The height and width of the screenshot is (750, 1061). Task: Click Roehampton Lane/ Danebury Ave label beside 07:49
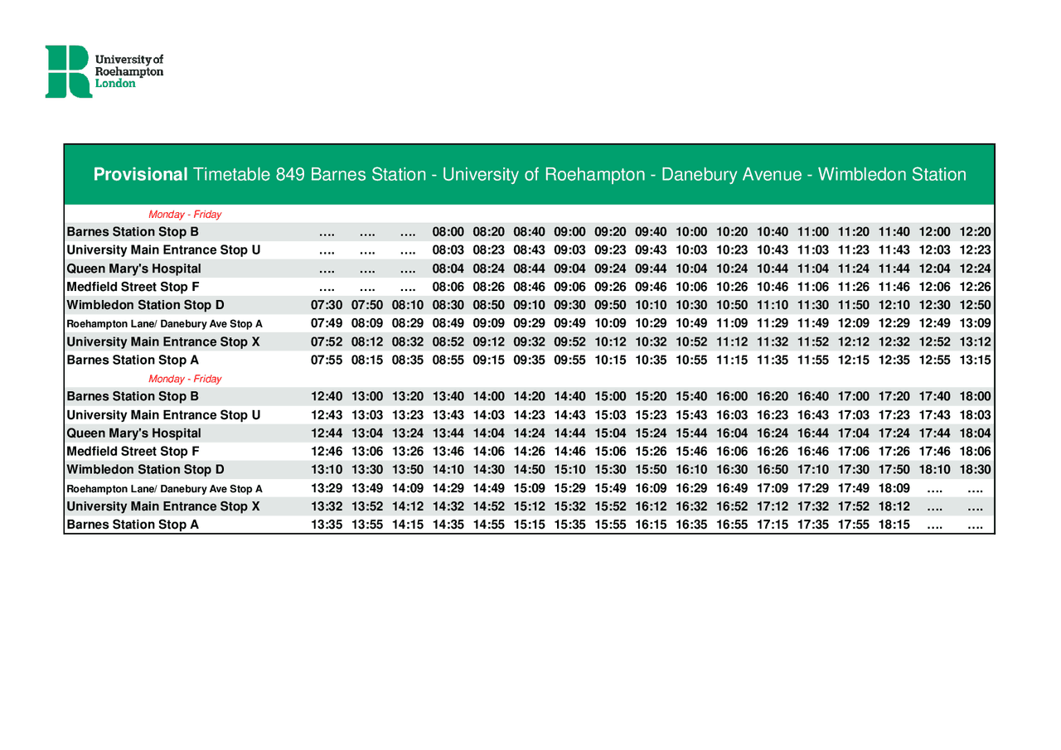tap(164, 323)
